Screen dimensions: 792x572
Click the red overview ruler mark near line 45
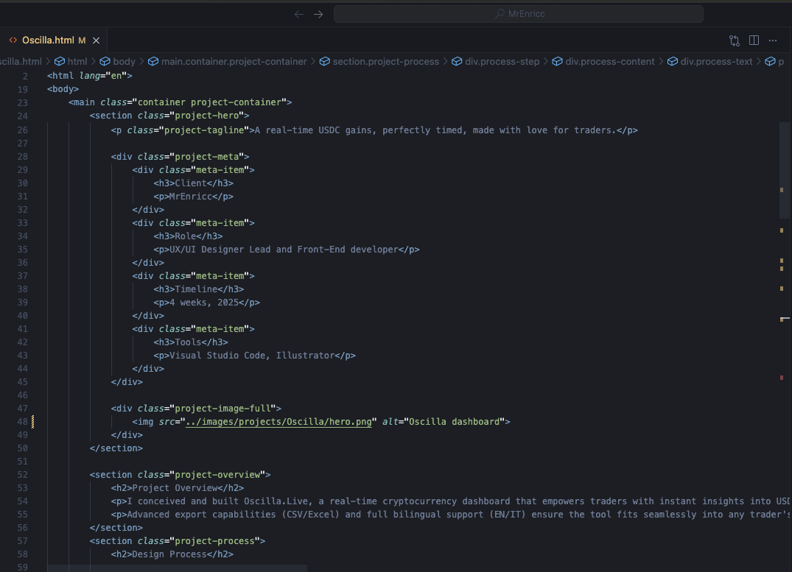(x=782, y=378)
